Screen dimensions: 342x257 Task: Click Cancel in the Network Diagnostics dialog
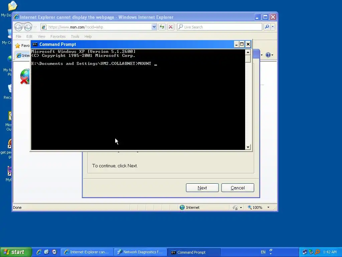point(237,188)
